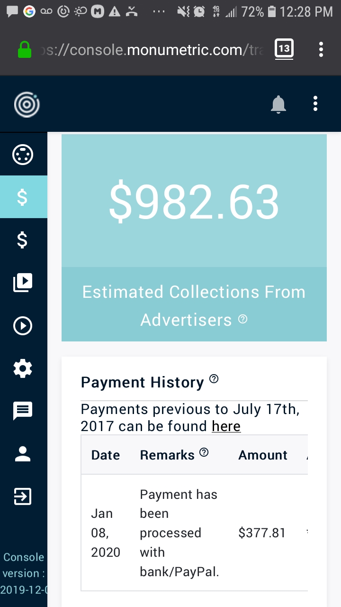This screenshot has height=607, width=341.
Task: Click the Monumetric spiral logo
Action: 27,104
